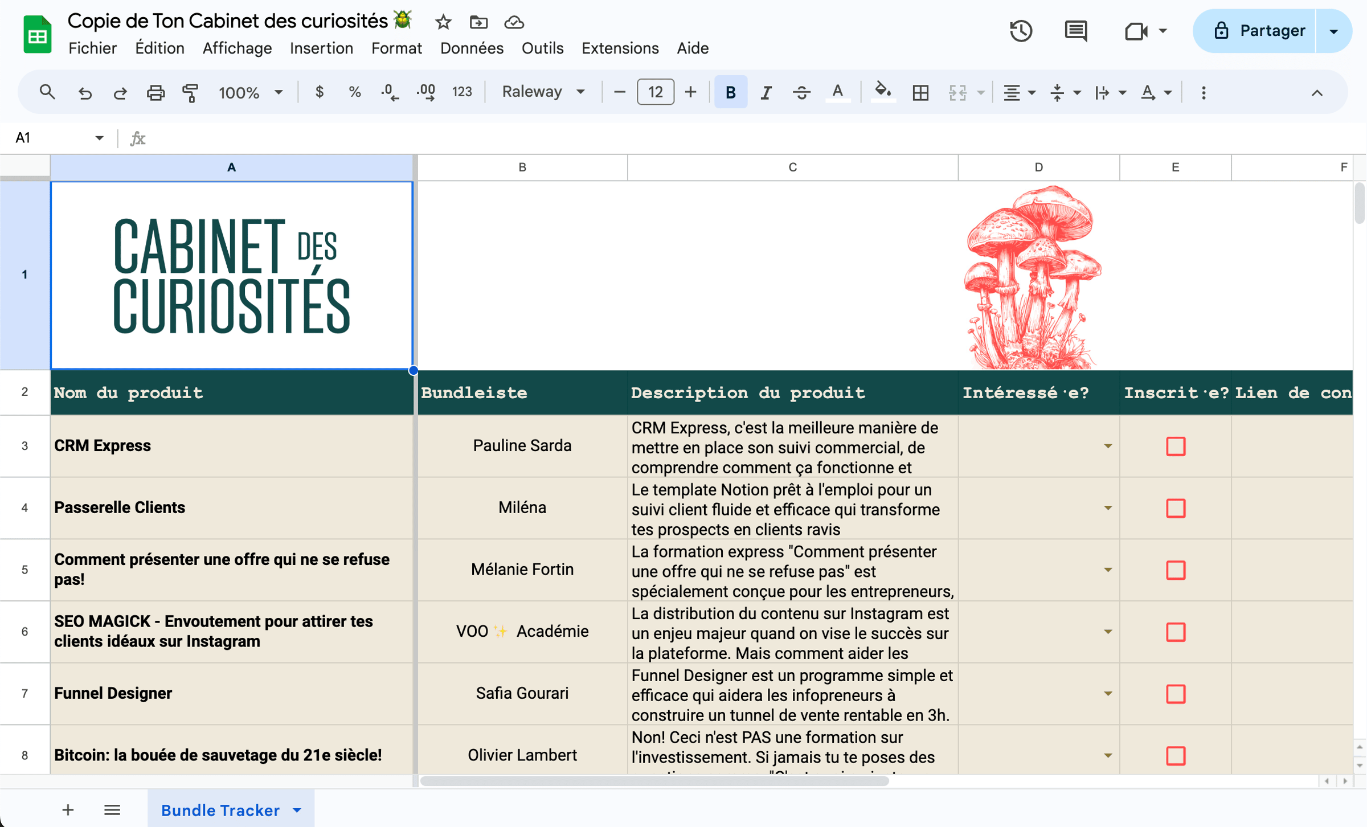Image resolution: width=1367 pixels, height=827 pixels.
Task: Decrease decimal places
Action: pyautogui.click(x=390, y=92)
